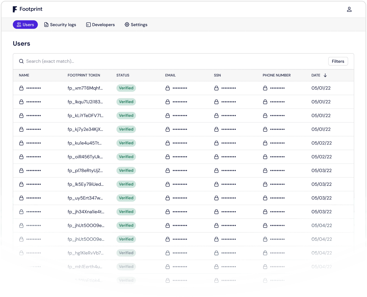The width and height of the screenshot is (367, 297).
Task: Expand details for token fp_xm7T6Mqhf
Action: tap(85, 88)
